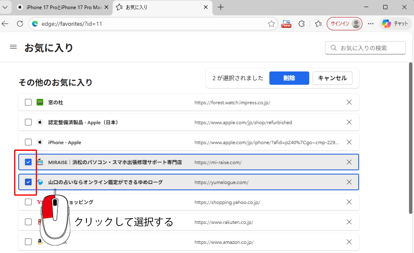
Task: Check the 窓の杜 checkbox
Action: pos(28,102)
